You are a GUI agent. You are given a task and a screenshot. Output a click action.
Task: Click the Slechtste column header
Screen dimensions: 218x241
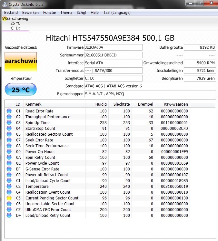tap(120, 104)
